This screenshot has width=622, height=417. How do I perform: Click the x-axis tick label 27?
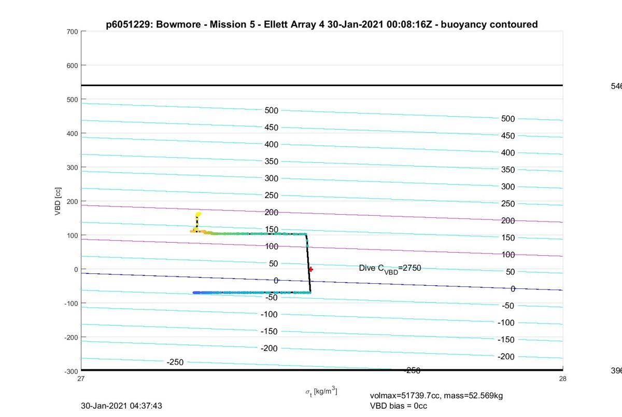[x=81, y=379]
